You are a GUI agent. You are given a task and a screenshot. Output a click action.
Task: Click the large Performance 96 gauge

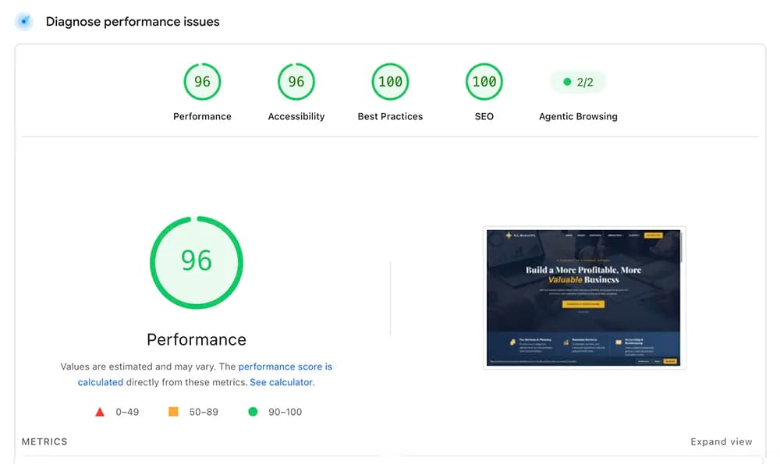pyautogui.click(x=197, y=262)
